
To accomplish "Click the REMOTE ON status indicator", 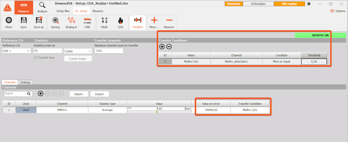I will [320, 35].
